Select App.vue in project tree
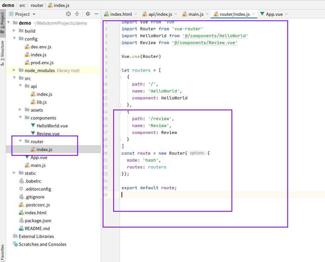The image size is (325, 262). tap(39, 157)
